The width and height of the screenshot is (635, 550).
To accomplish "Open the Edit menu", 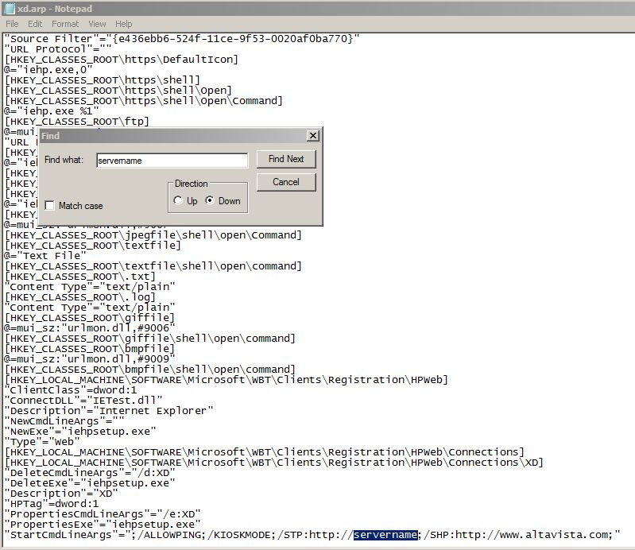I will coord(36,24).
